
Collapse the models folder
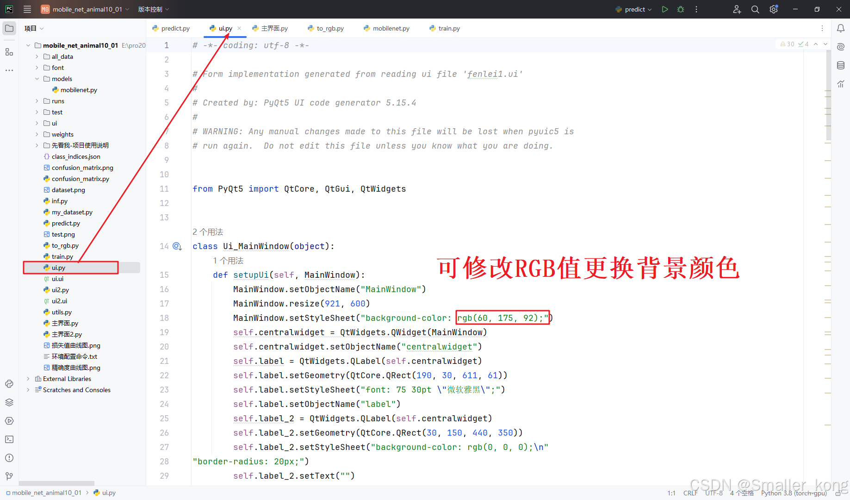[x=37, y=79]
